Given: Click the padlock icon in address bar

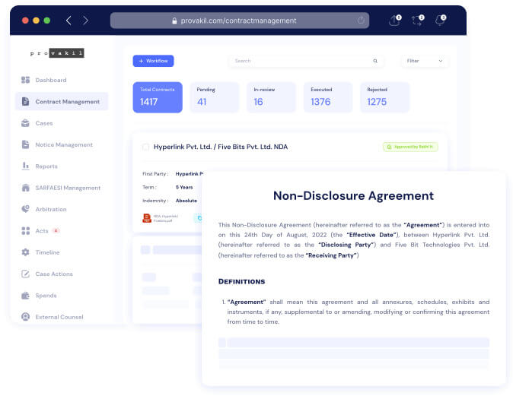Looking at the screenshot, I should coord(174,21).
